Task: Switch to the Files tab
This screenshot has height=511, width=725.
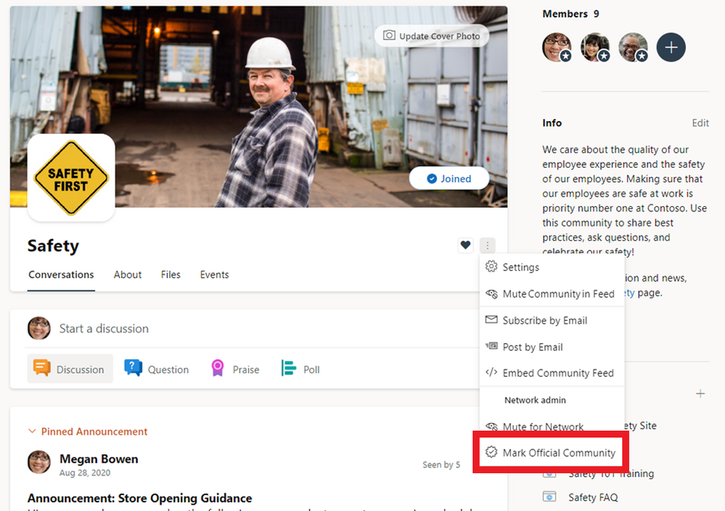Action: click(171, 275)
